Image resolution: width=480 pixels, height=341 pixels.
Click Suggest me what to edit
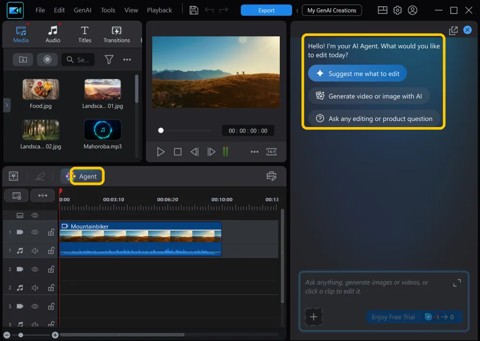357,73
